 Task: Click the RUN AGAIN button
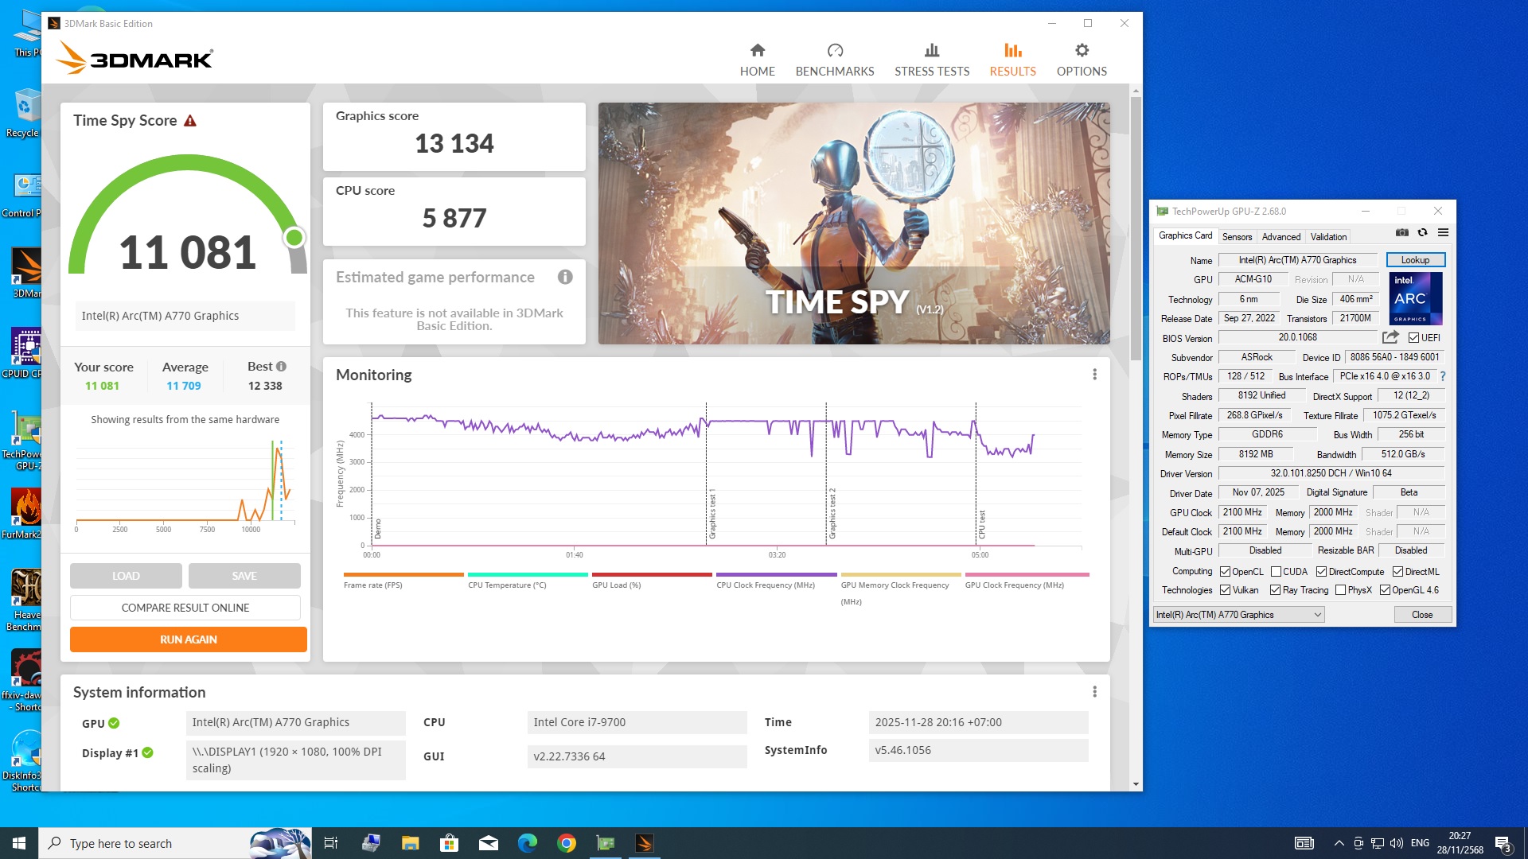[x=188, y=639]
